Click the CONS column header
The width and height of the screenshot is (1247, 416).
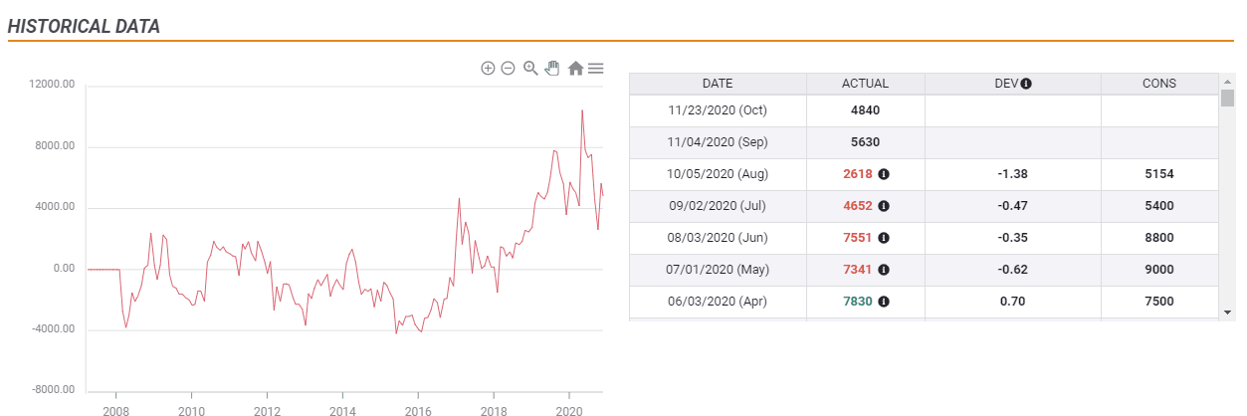(x=1159, y=84)
